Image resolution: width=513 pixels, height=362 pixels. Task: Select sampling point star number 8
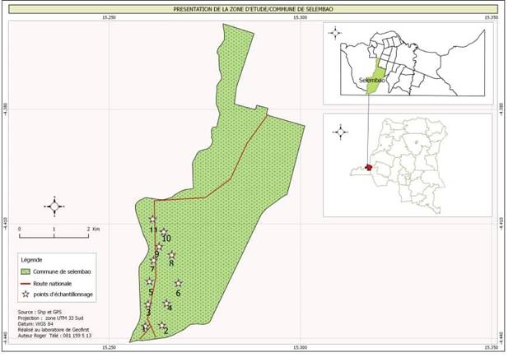(171, 256)
